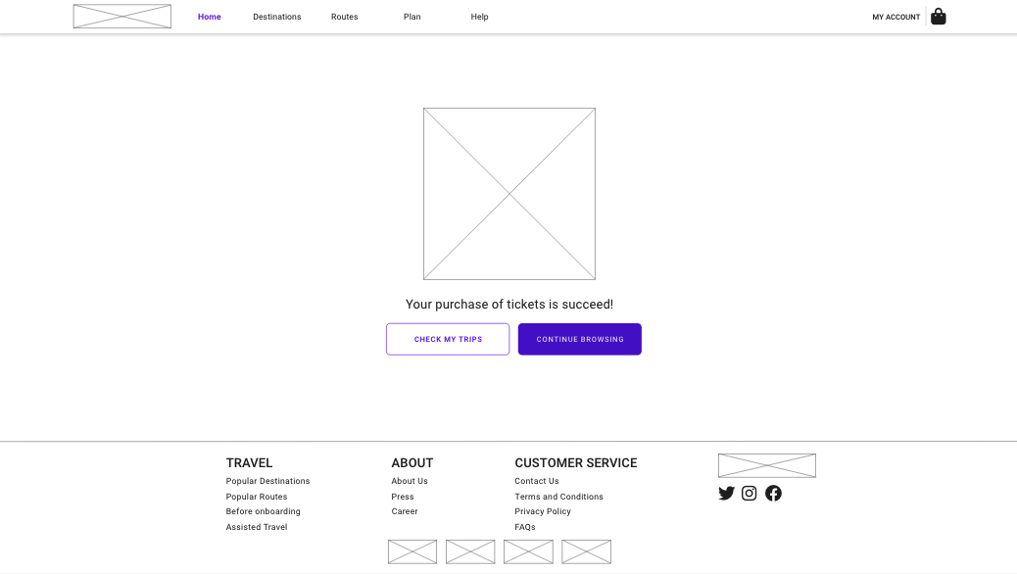Open the Instagram social icon
The width and height of the screenshot is (1017, 574).
pos(749,493)
